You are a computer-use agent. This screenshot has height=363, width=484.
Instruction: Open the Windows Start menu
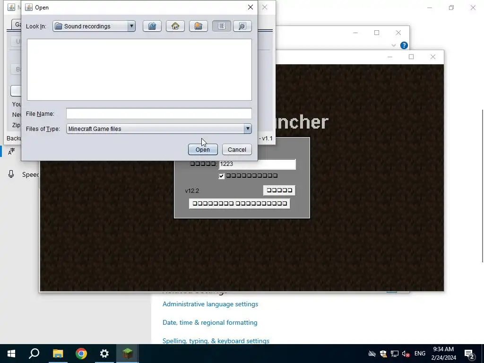coord(11,354)
